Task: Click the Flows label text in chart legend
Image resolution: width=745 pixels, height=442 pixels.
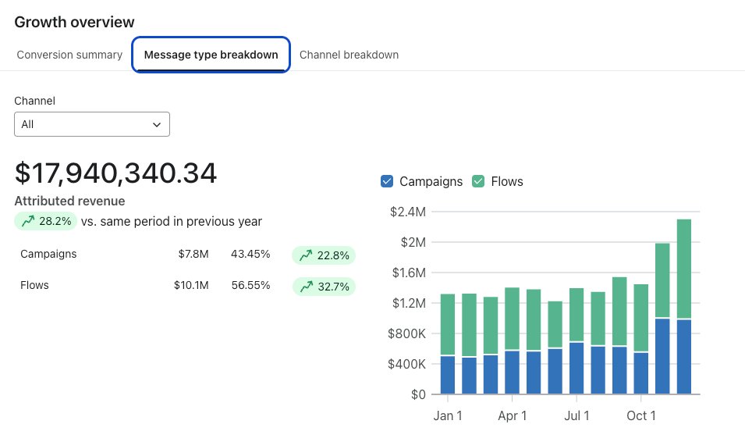Action: (507, 181)
